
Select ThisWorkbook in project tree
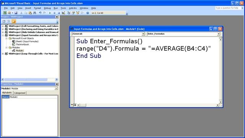tap(22, 44)
